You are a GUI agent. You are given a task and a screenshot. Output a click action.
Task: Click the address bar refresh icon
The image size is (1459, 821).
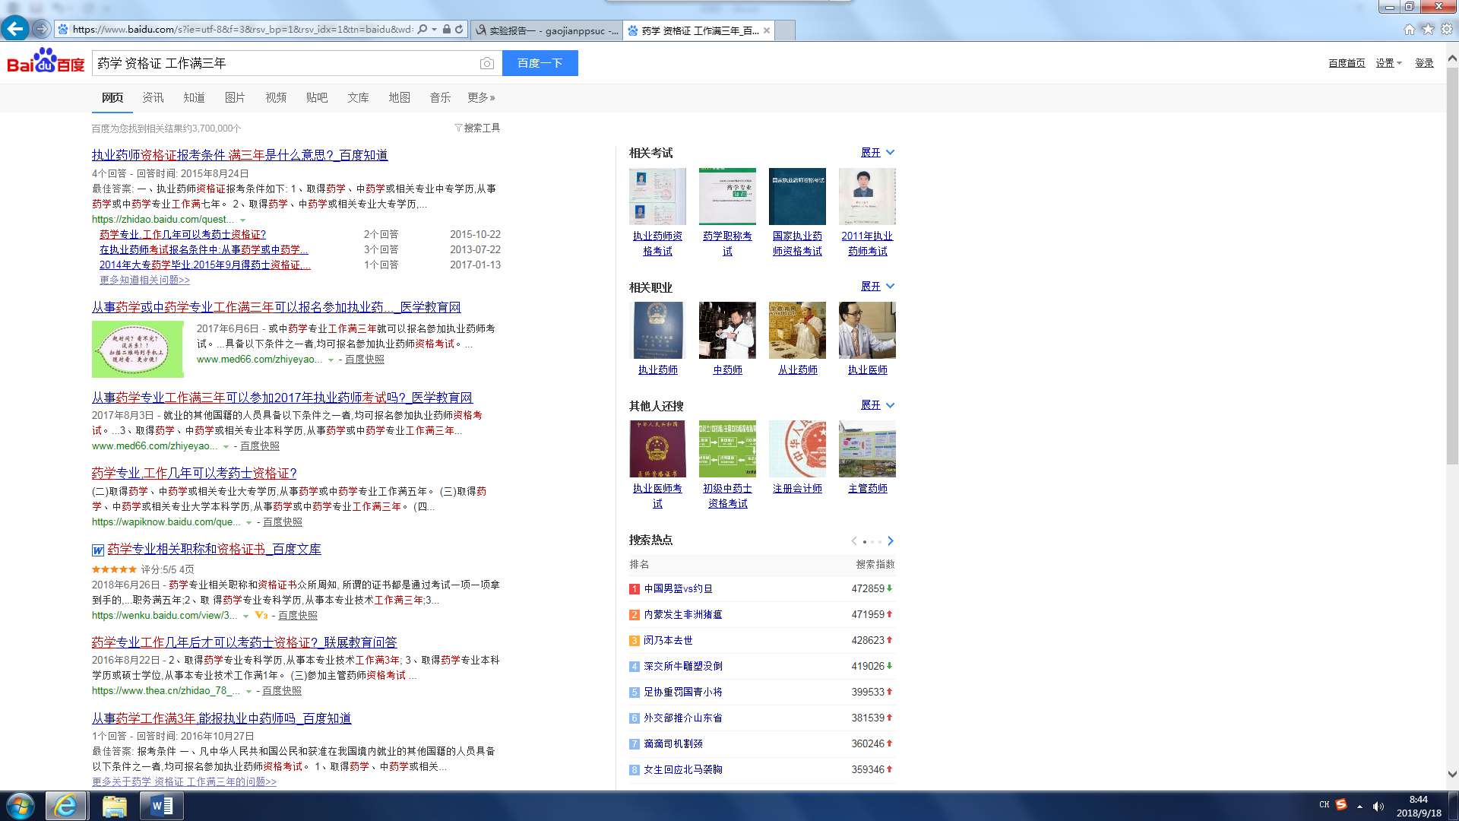(459, 30)
